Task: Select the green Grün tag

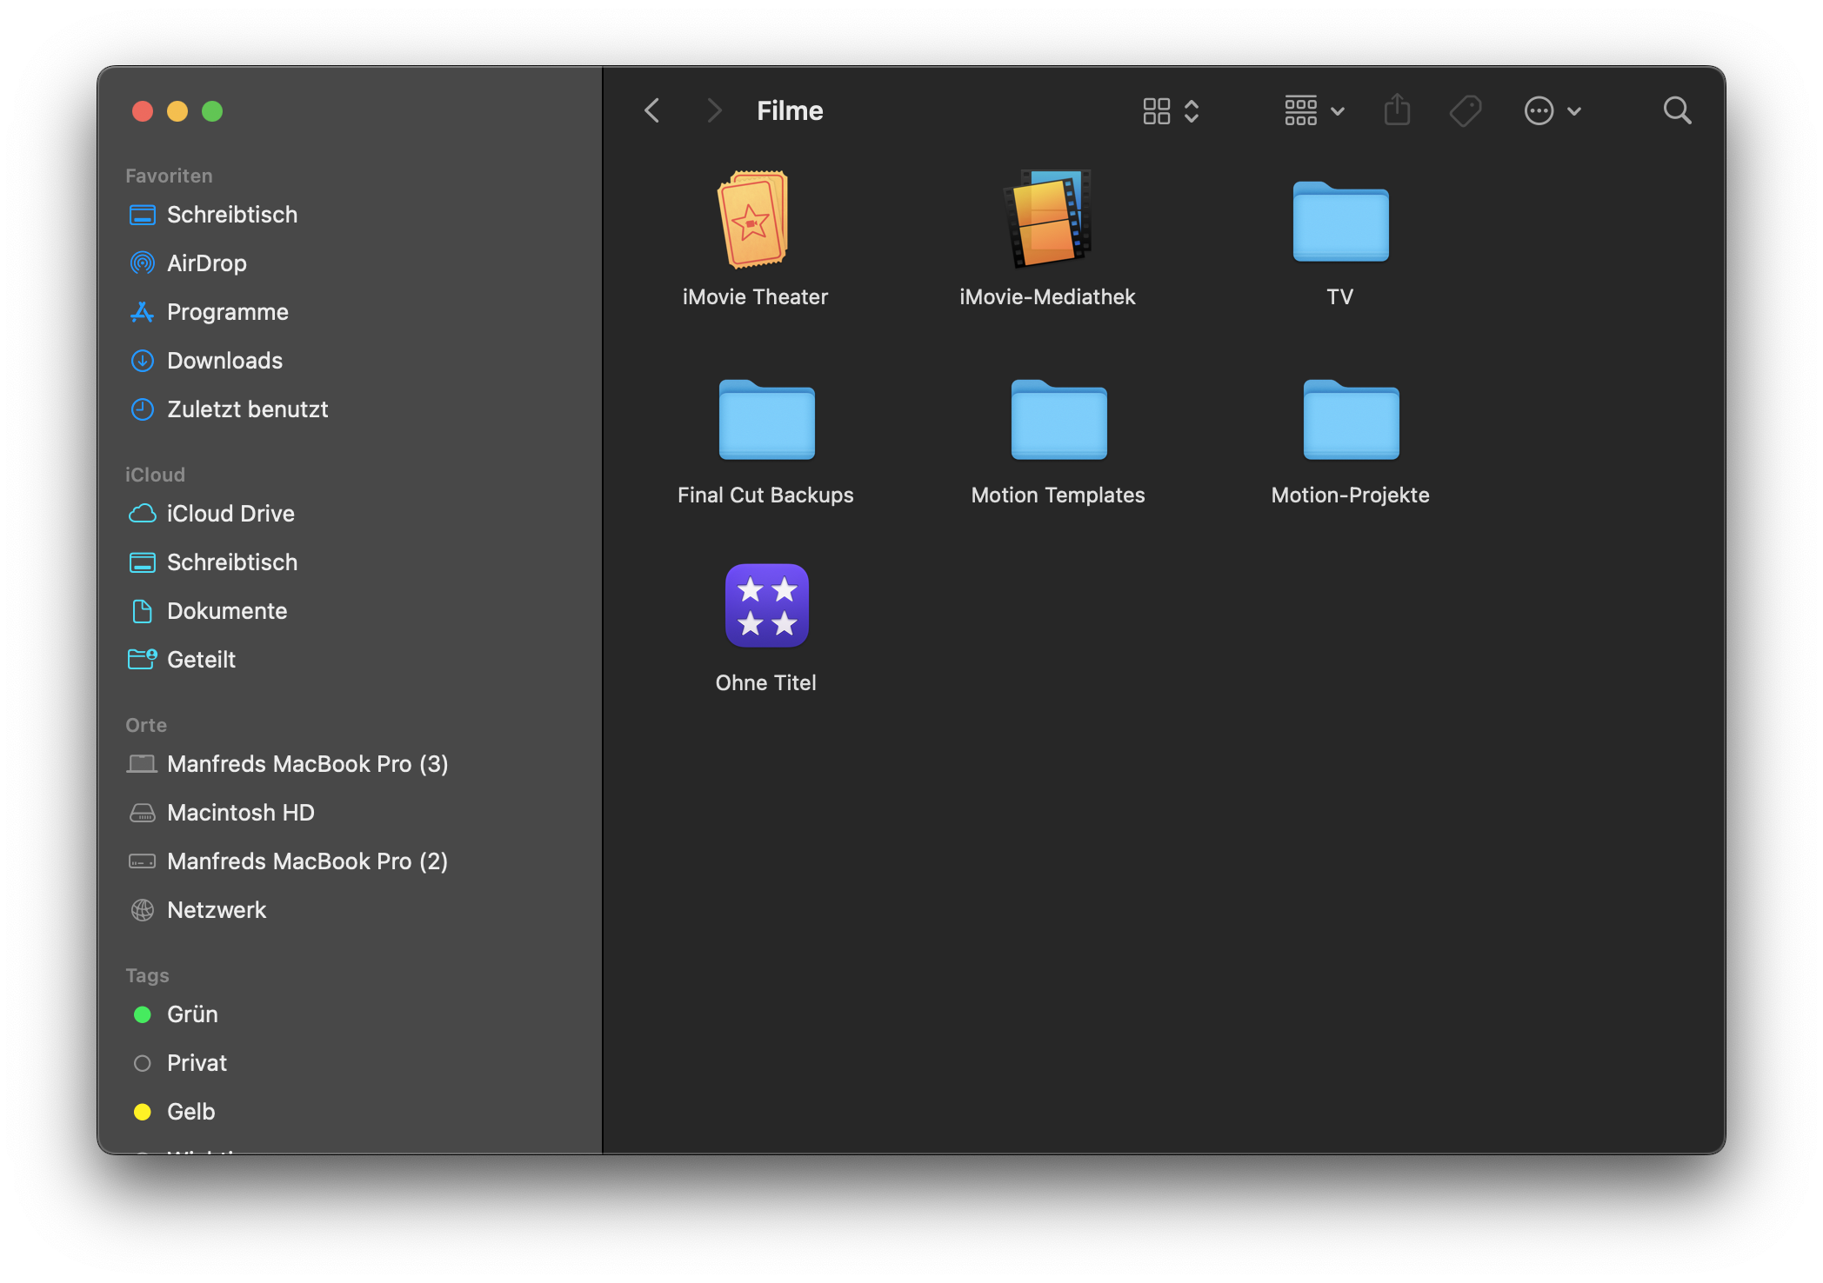Action: point(192,1014)
